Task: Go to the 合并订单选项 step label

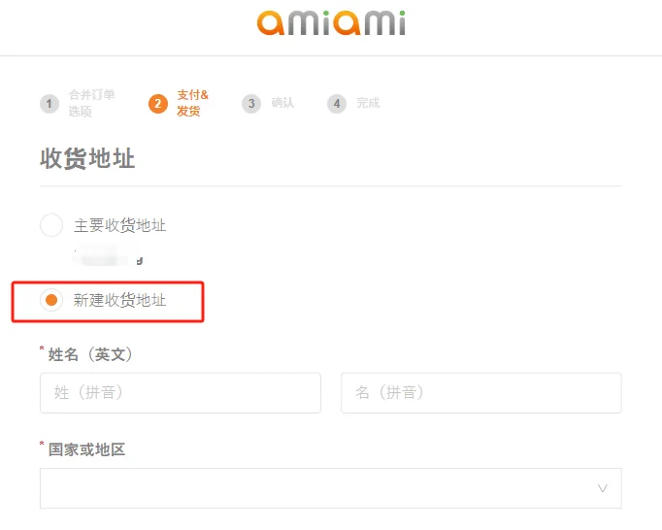Action: tap(91, 103)
